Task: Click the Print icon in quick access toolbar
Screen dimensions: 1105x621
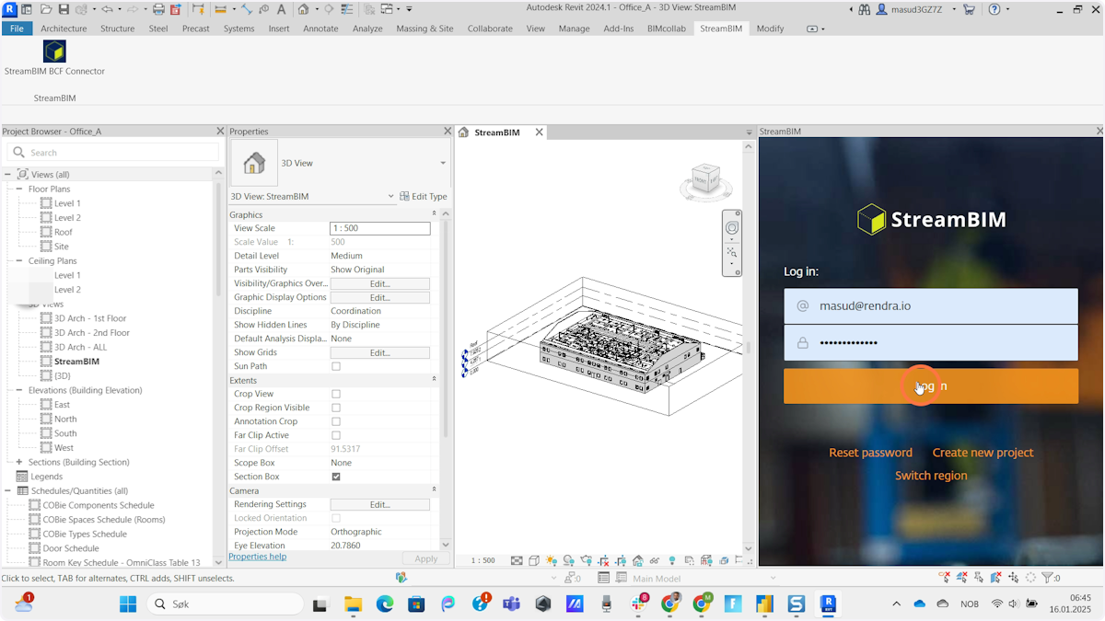Action: tap(158, 9)
